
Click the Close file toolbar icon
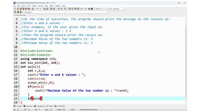pyautogui.click(x=26, y=9)
